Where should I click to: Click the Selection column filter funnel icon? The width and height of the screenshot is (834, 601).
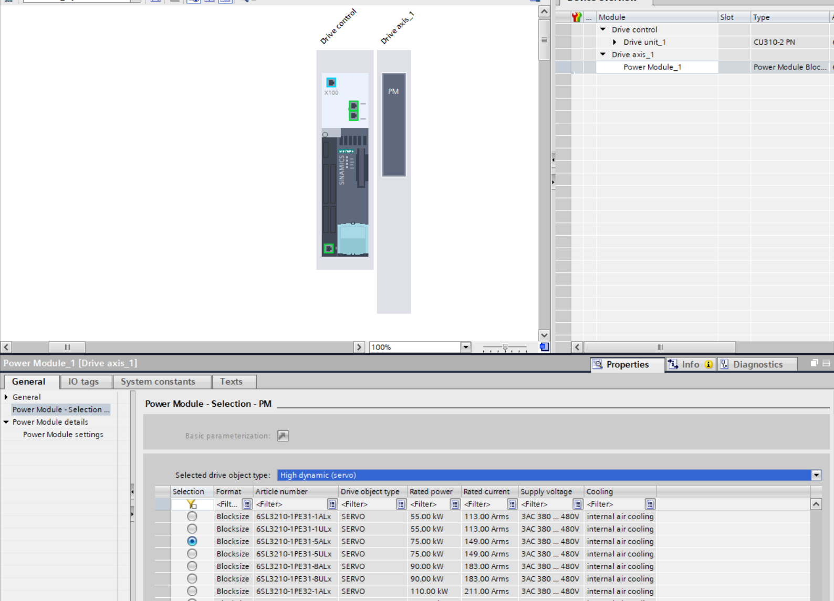pos(192,504)
